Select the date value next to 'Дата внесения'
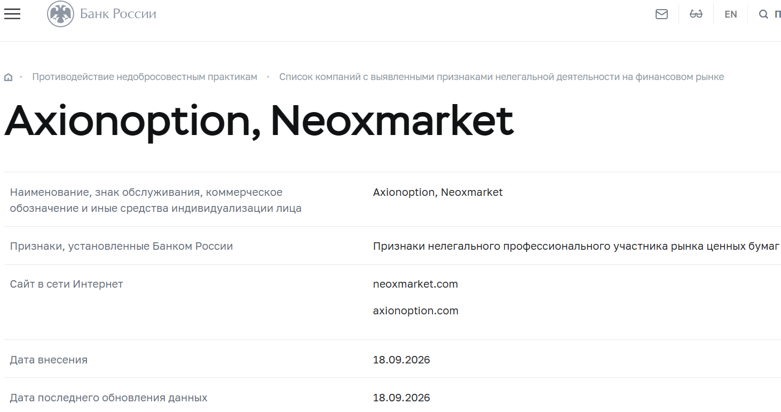Screen dimensions: 781x412 pos(401,360)
